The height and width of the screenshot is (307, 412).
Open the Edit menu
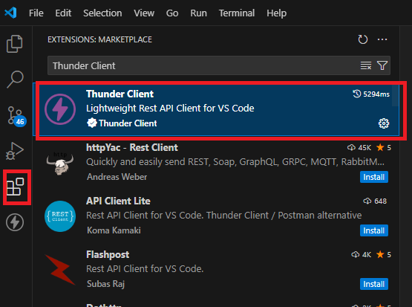[63, 13]
